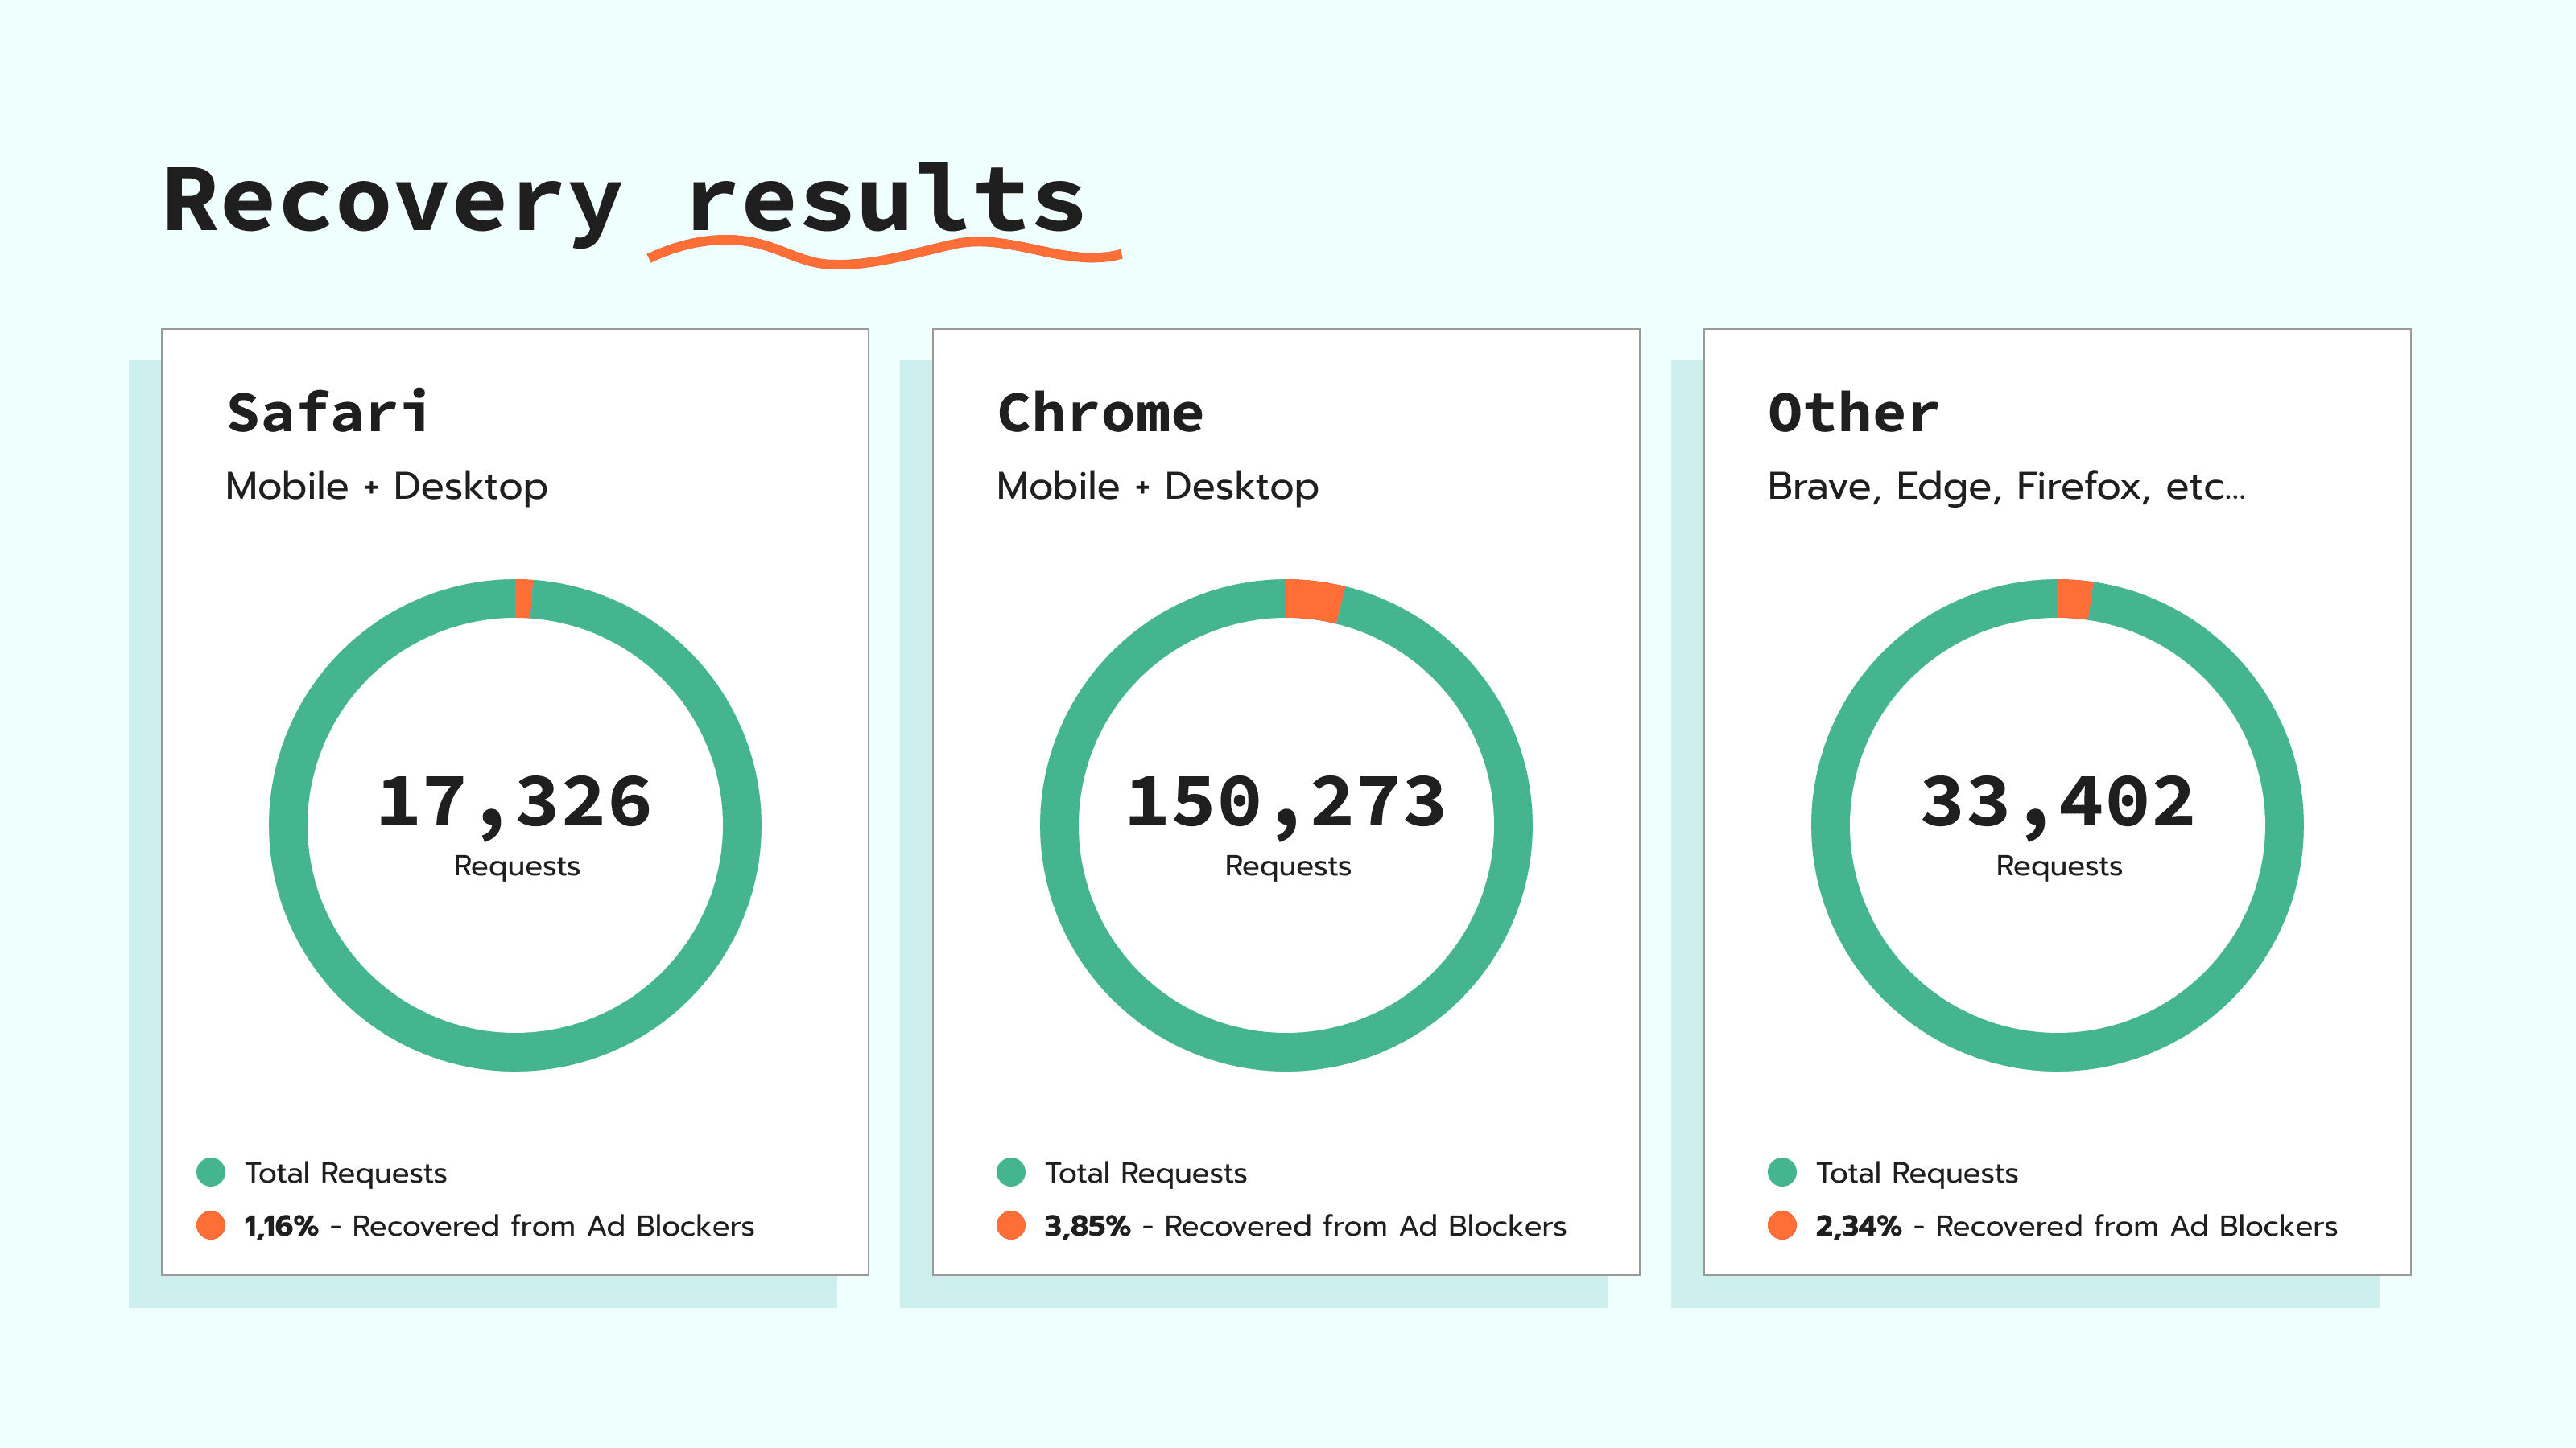Click the 17,326 requests number
Screen dimensions: 2576x1448
515,803
